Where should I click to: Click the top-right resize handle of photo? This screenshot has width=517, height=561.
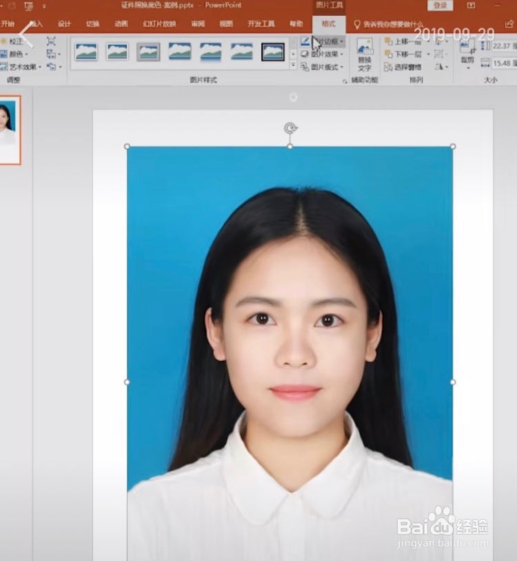(453, 146)
